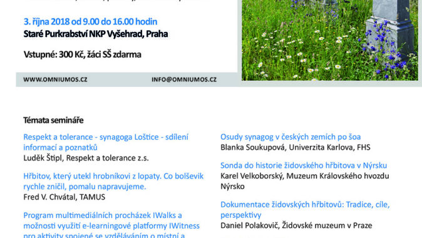Click speaker Daniel Polakovič, Židovské muzeum

pyautogui.click(x=296, y=225)
